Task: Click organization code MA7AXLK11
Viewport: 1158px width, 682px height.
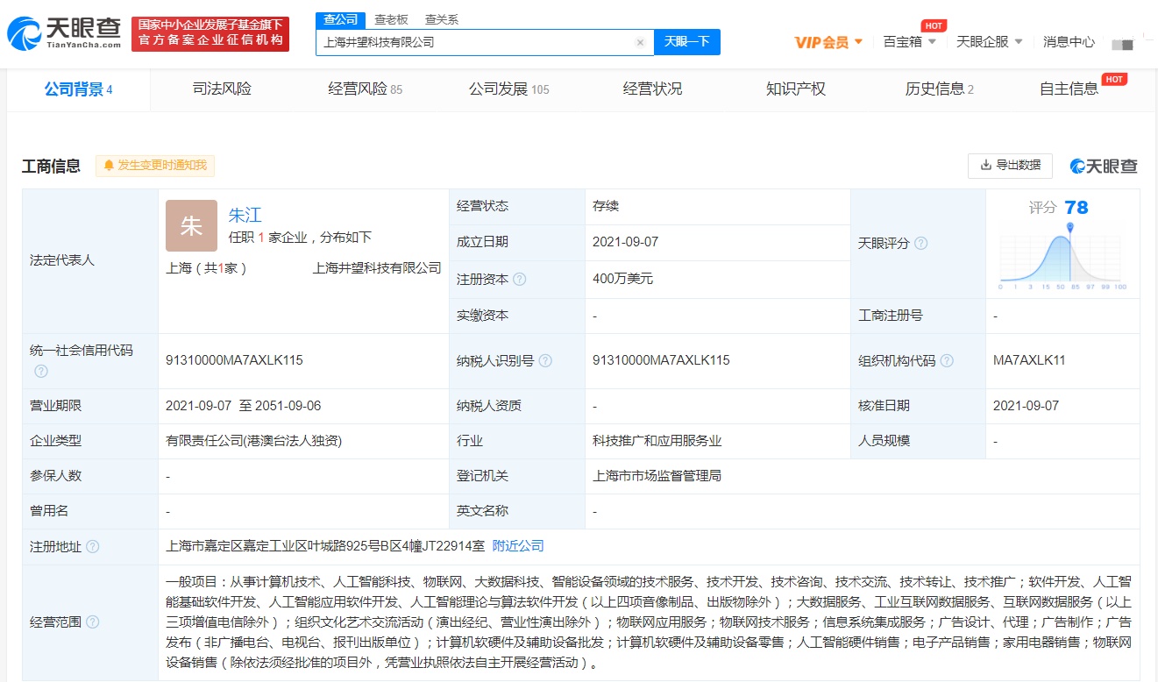Action: point(1029,360)
